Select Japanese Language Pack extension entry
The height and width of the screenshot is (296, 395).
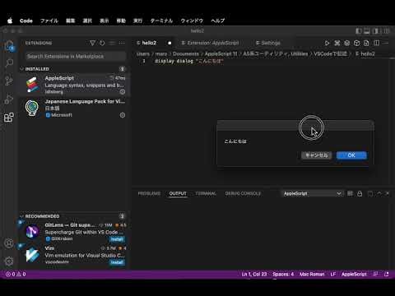[74, 109]
